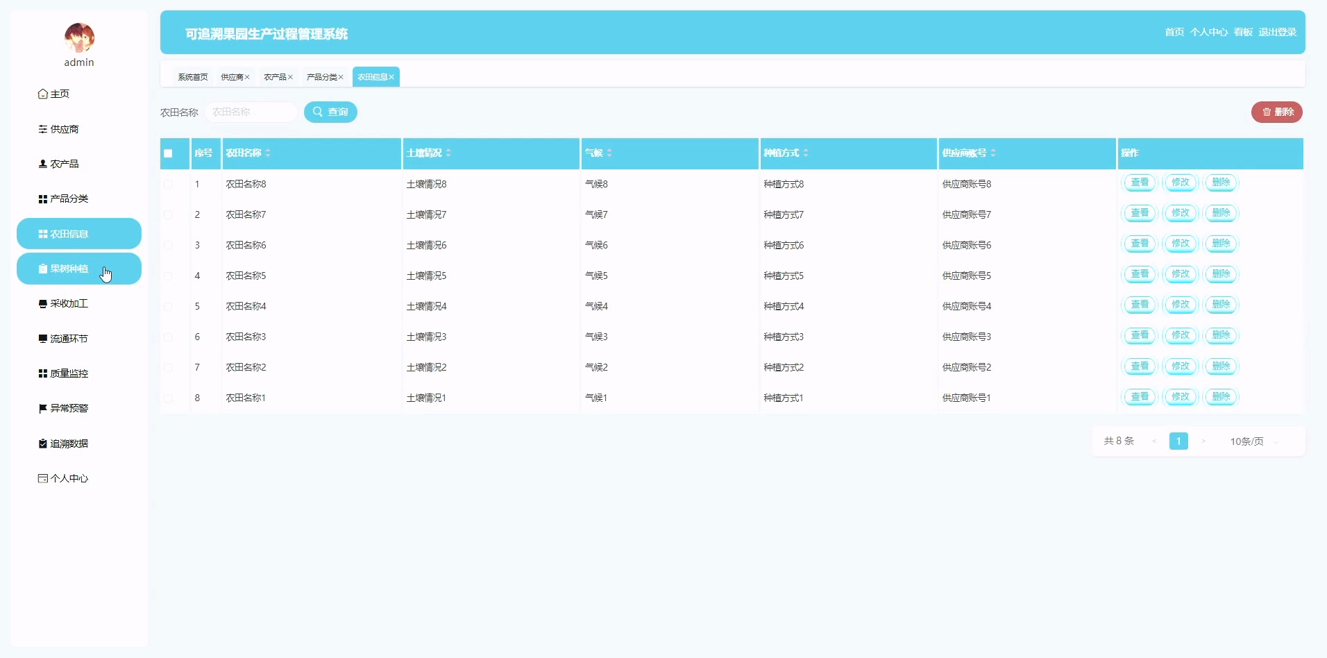This screenshot has width=1327, height=658.
Task: Sort by the 土壤情况 column arrows
Action: 448,153
